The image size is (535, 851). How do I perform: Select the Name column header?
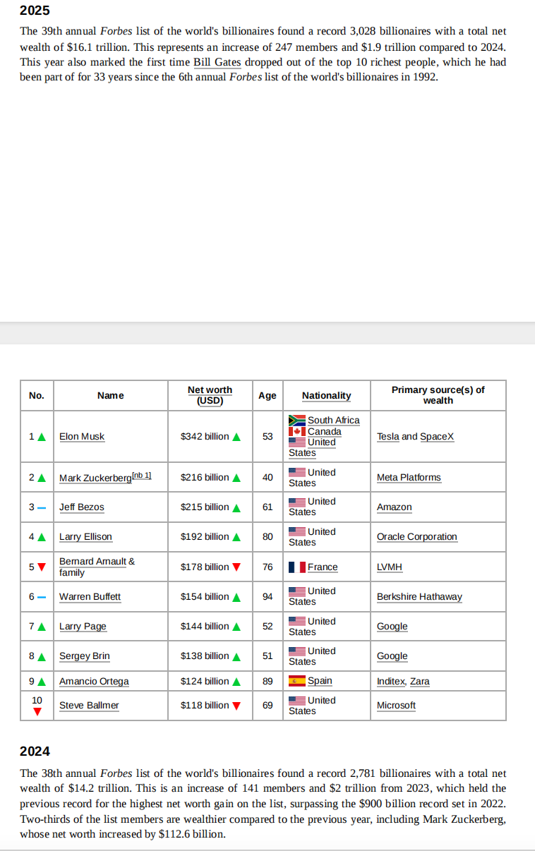tap(111, 395)
